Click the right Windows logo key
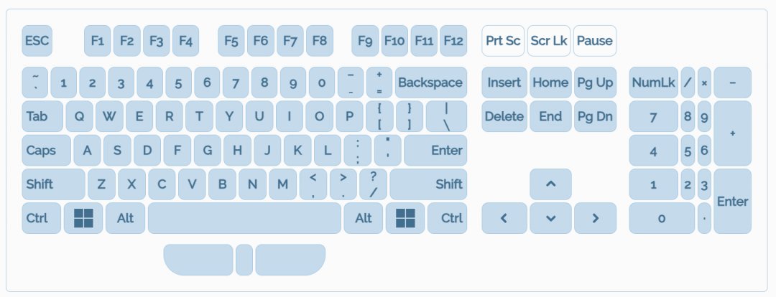 (x=405, y=218)
